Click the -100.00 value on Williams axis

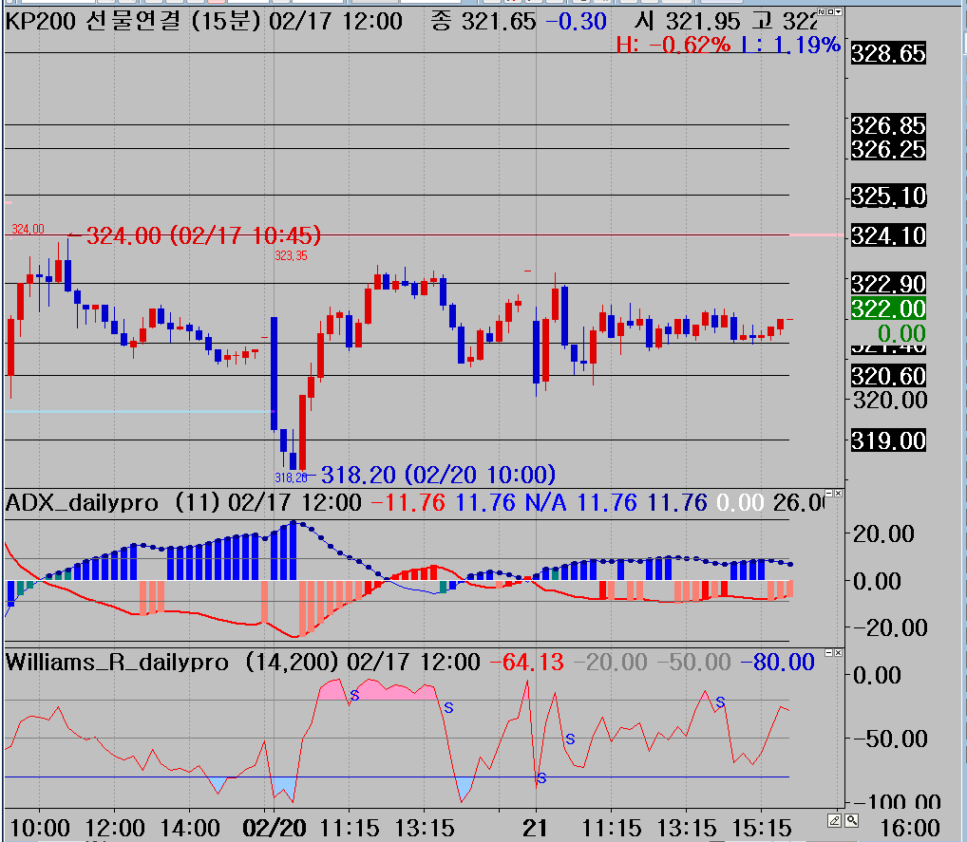[897, 801]
